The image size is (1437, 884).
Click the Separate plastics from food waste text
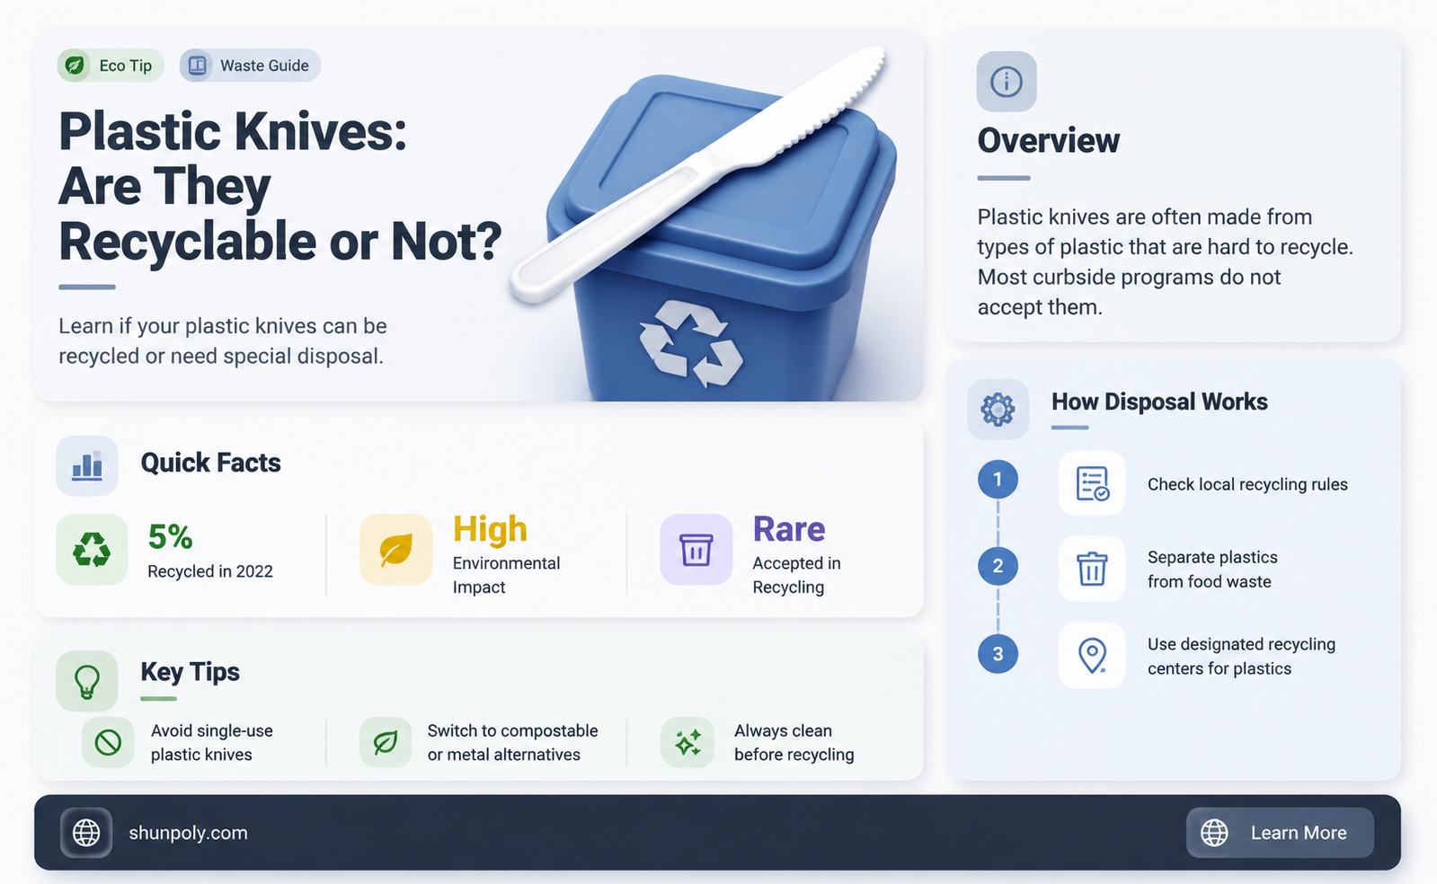[1212, 570]
